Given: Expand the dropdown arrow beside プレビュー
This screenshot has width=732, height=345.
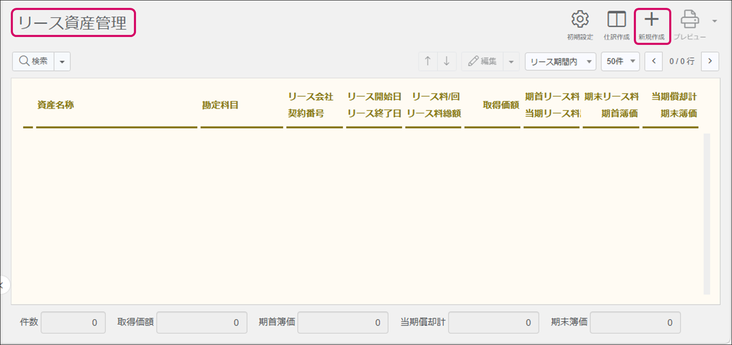Looking at the screenshot, I should point(715,21).
